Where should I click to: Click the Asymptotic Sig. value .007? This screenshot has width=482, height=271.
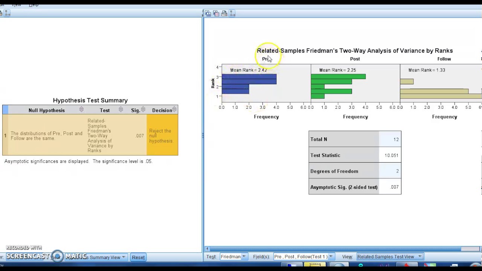click(x=394, y=187)
